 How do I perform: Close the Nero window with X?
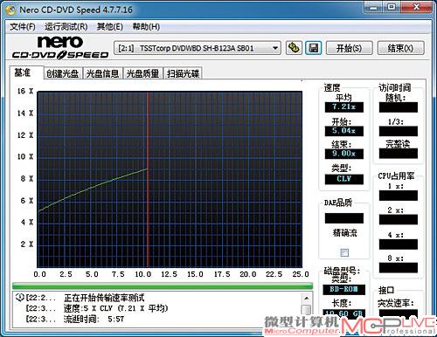point(416,7)
